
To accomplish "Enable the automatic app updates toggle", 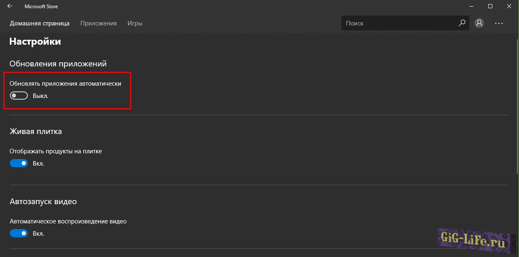I will point(19,96).
